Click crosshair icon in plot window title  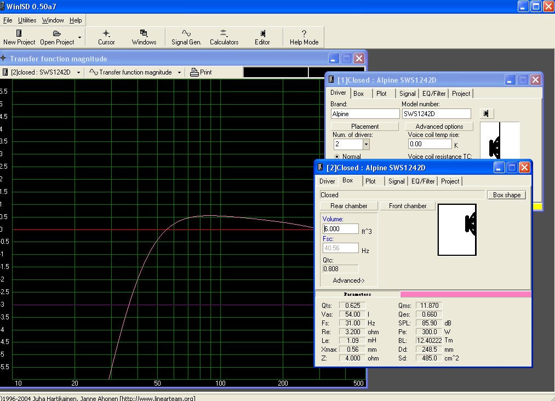(3, 58)
